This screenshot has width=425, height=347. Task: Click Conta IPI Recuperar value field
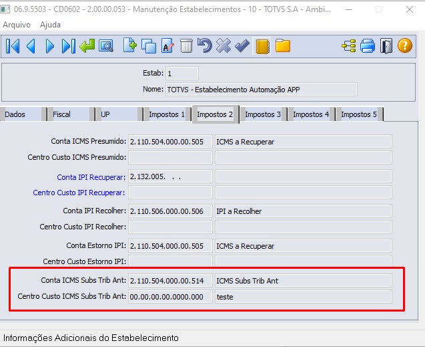point(170,177)
